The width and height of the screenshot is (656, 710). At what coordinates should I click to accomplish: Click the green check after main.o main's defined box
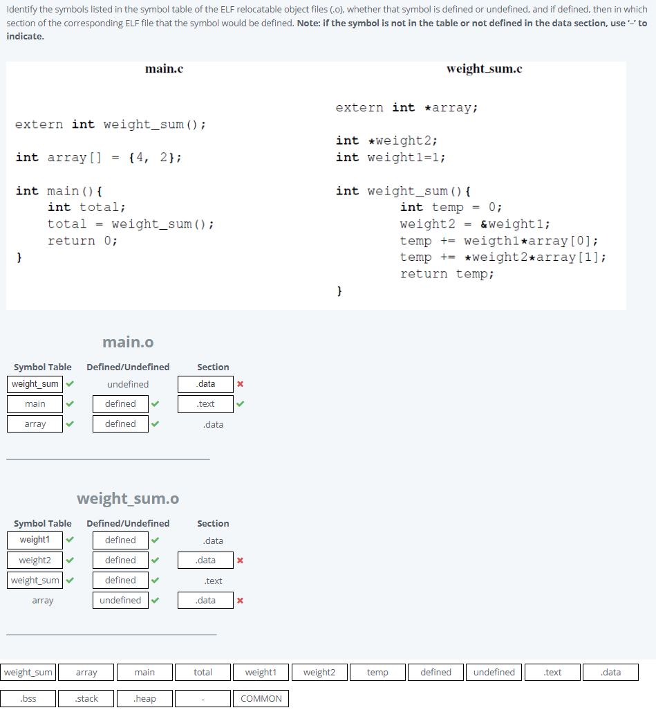(155, 403)
